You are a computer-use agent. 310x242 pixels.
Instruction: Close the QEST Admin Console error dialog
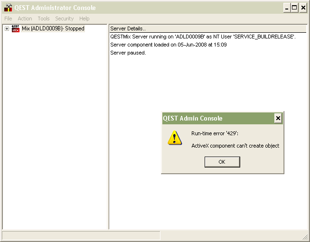278,118
